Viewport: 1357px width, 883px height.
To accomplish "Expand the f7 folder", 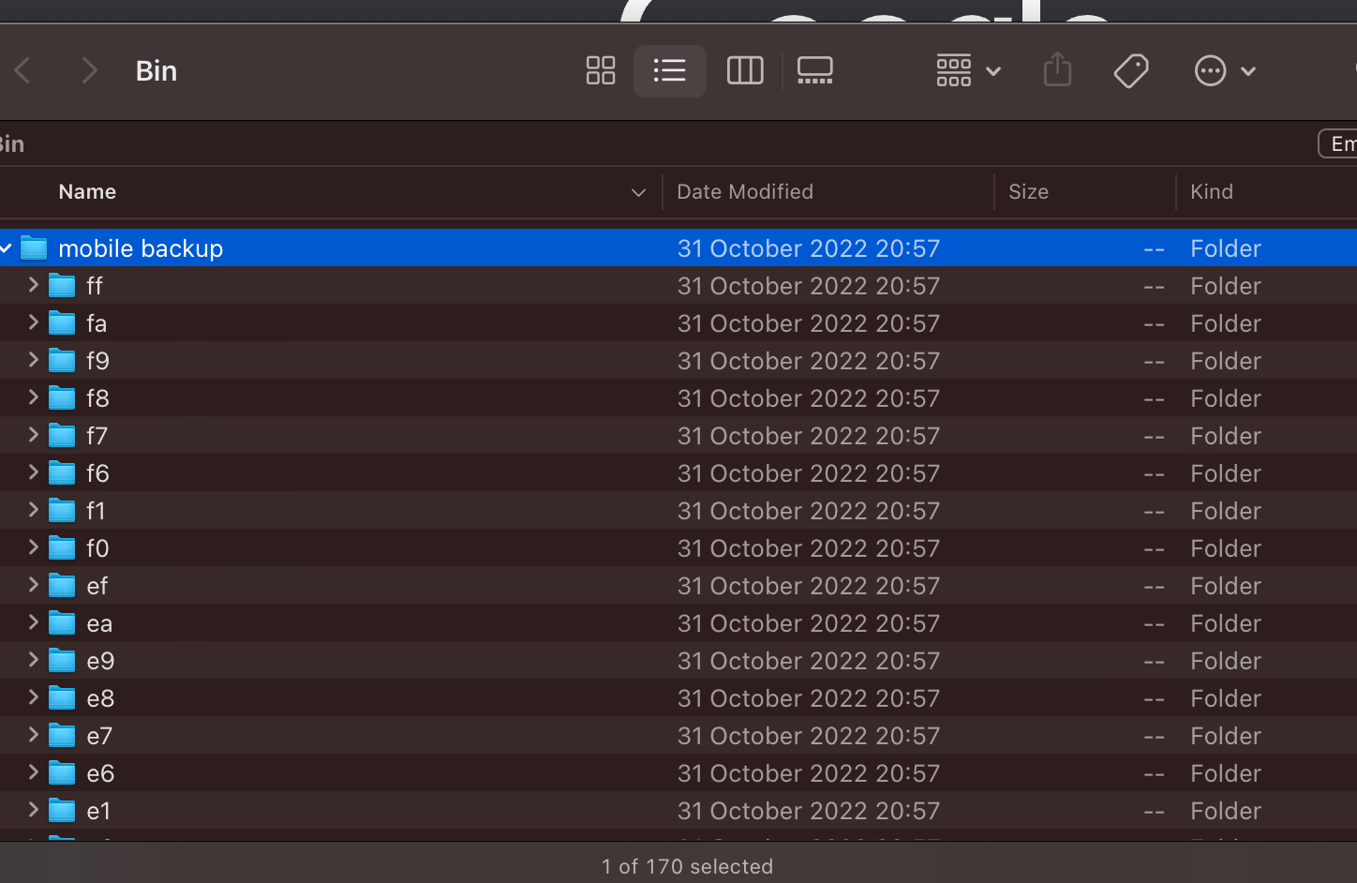I will [x=34, y=435].
